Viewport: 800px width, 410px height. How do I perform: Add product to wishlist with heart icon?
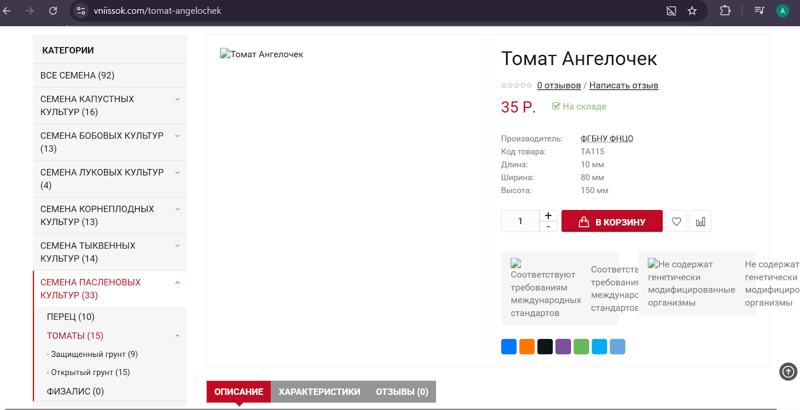click(x=676, y=221)
